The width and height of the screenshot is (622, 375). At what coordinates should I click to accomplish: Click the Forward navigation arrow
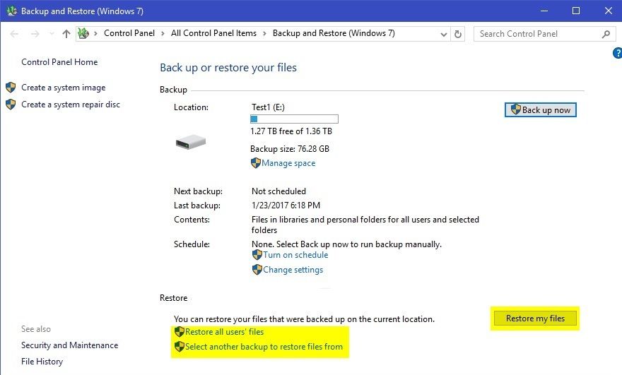pos(35,34)
